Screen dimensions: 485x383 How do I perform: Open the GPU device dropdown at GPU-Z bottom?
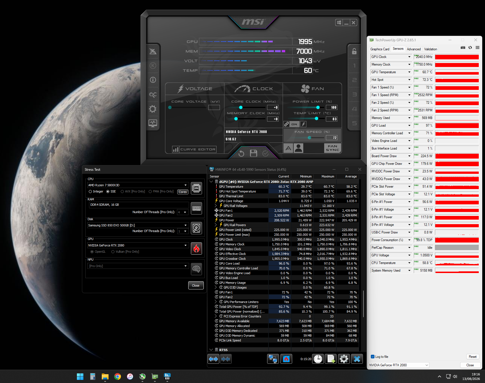pyautogui.click(x=399, y=365)
